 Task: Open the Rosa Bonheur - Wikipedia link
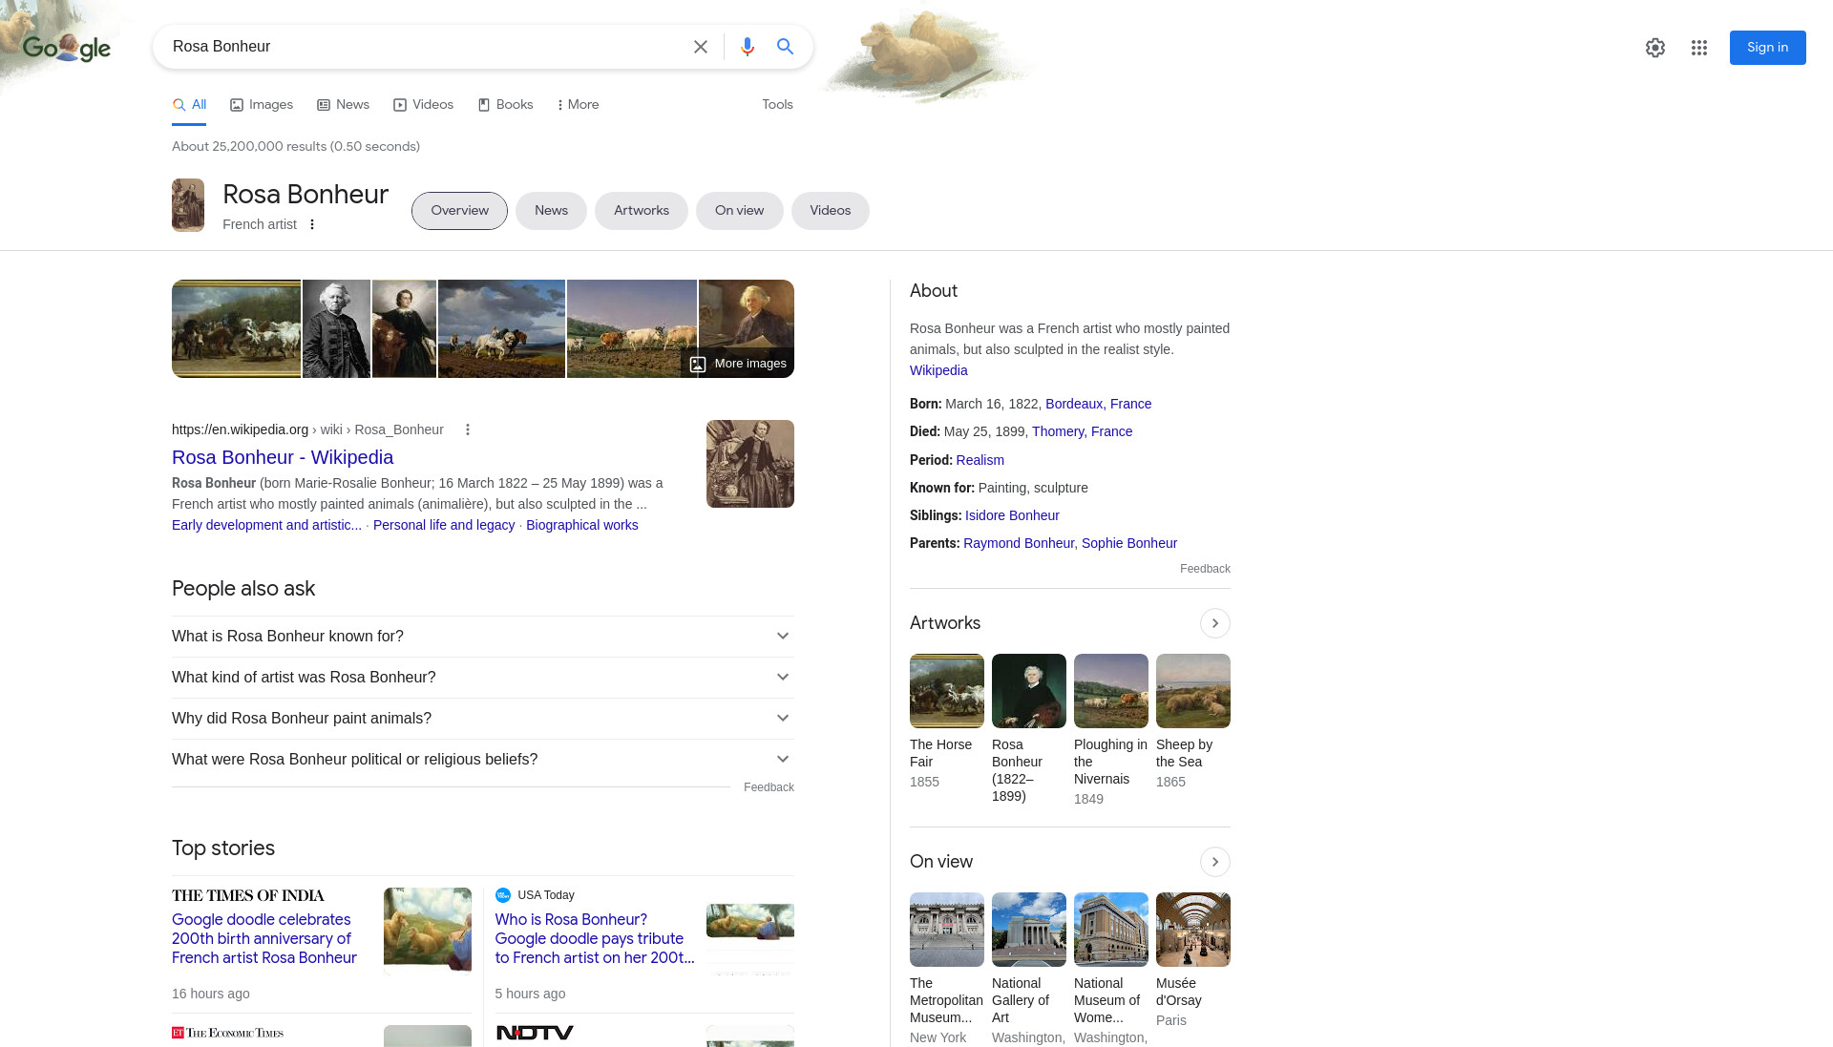pos(283,457)
